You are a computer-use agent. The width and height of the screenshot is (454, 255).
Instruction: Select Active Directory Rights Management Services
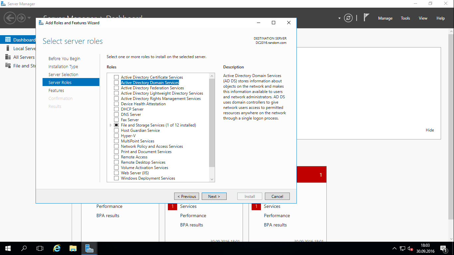click(161, 99)
